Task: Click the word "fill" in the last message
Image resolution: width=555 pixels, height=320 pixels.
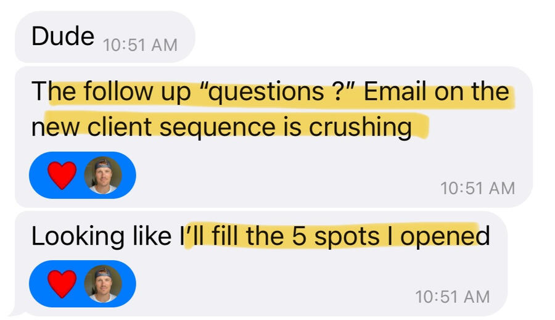Action: (x=228, y=236)
